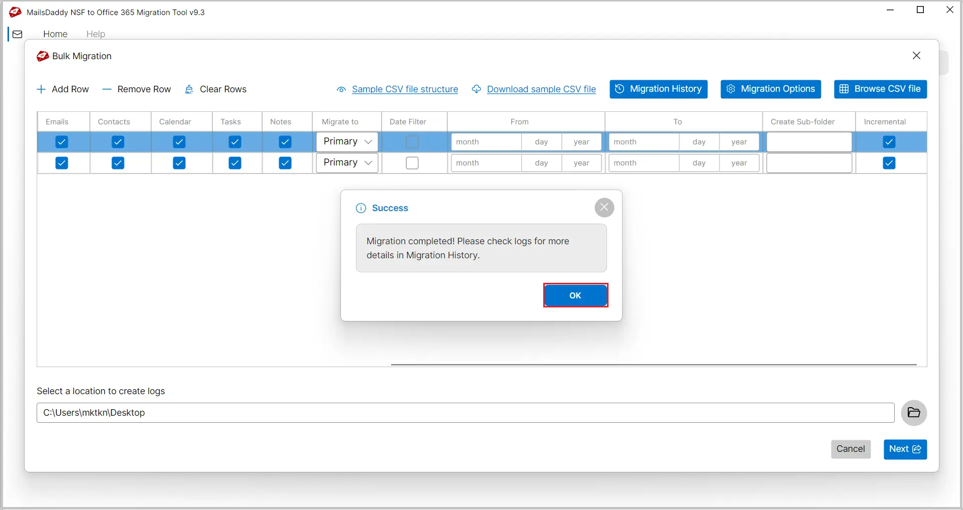Open the Sample CSV file structure link
Screen dimensions: 963x510
tap(405, 89)
